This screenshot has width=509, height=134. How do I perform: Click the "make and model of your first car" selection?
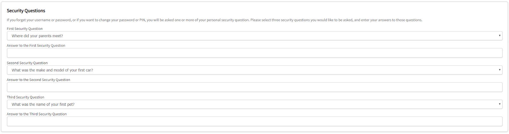tap(52, 70)
